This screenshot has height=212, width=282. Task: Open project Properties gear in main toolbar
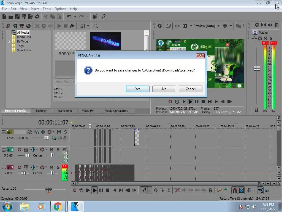pos(37,17)
